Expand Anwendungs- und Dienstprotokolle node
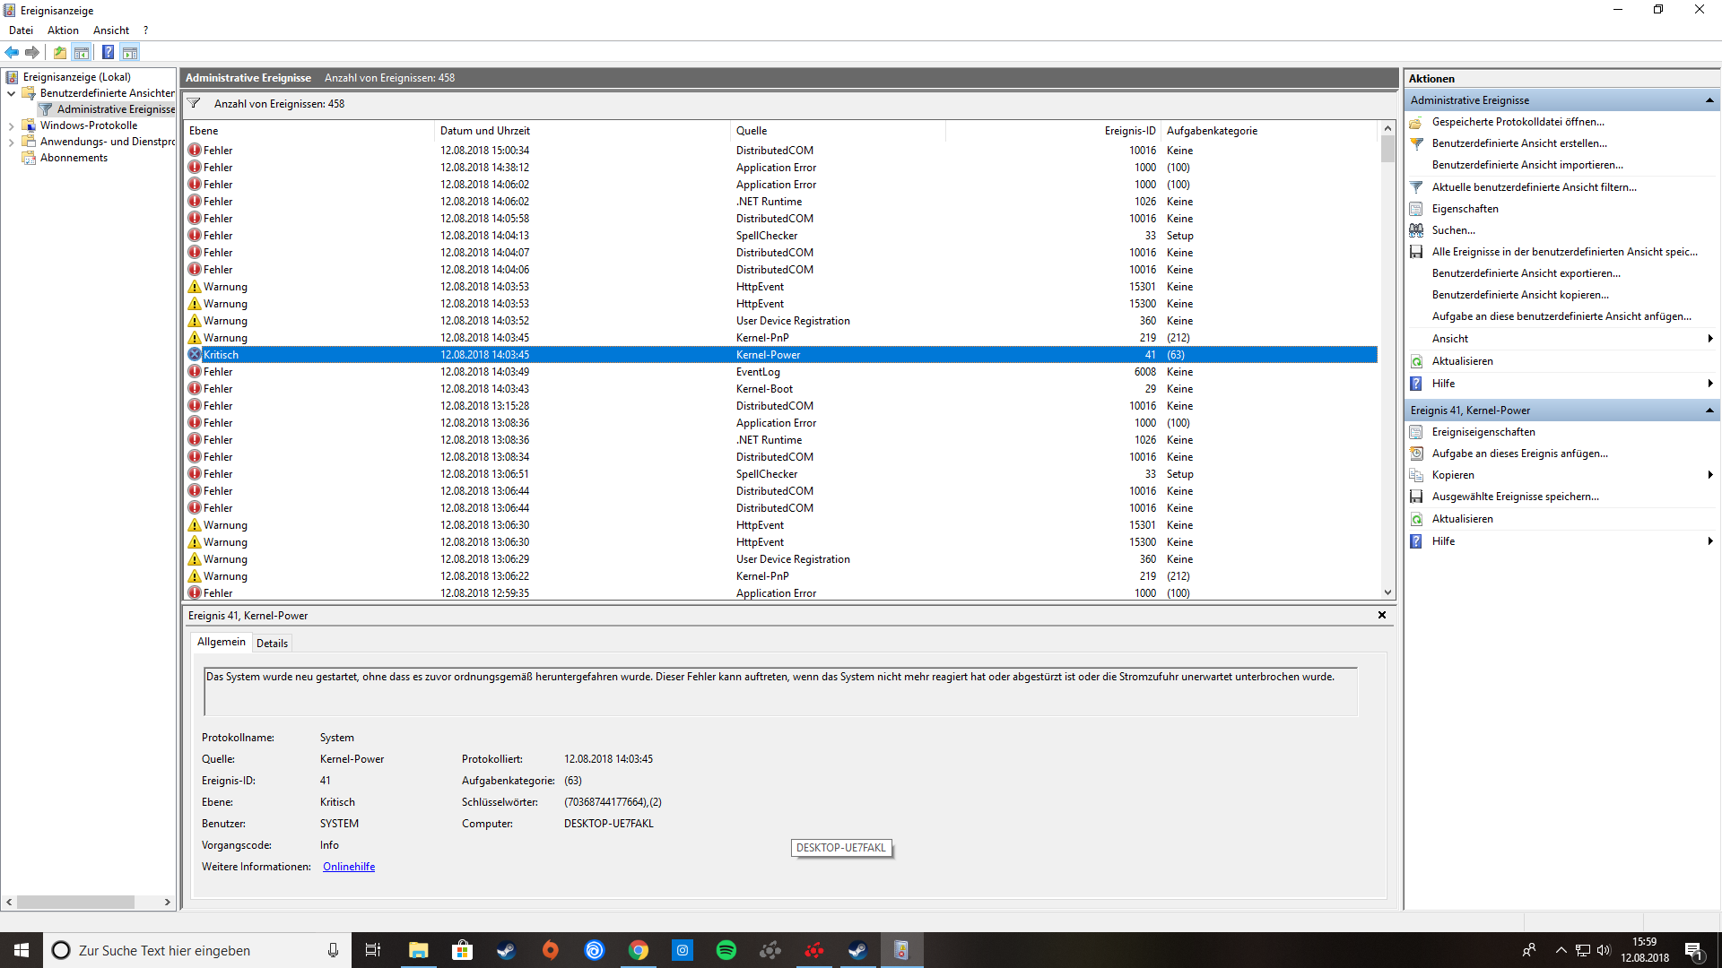Image resolution: width=1722 pixels, height=968 pixels. pyautogui.click(x=11, y=143)
